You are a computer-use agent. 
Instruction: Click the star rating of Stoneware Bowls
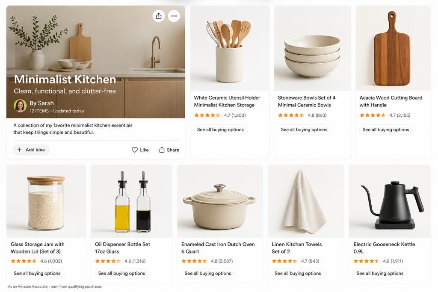click(291, 115)
